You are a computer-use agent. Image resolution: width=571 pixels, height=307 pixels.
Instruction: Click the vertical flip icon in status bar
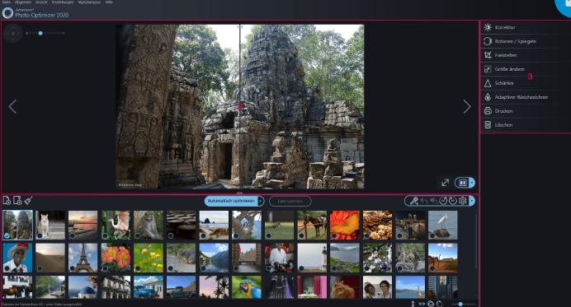point(413,304)
